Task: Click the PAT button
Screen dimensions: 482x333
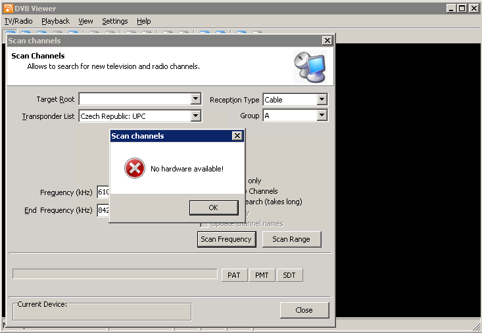Action: [234, 275]
